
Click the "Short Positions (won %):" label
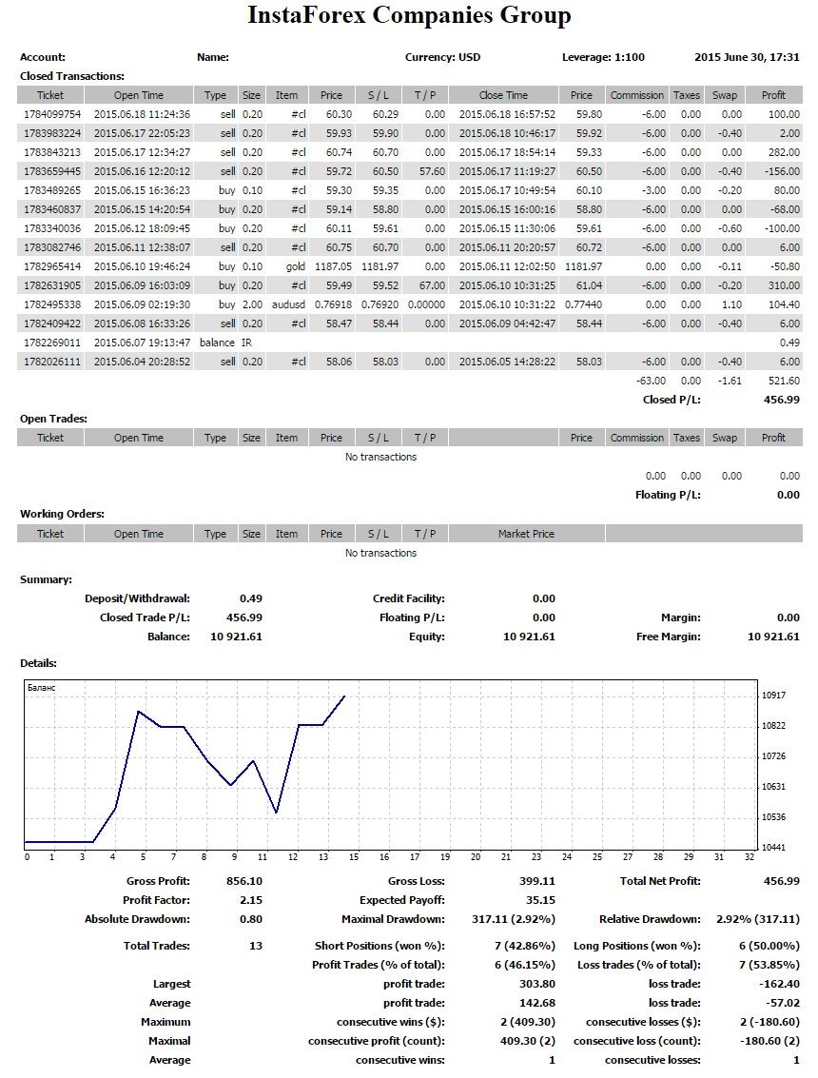(x=380, y=946)
